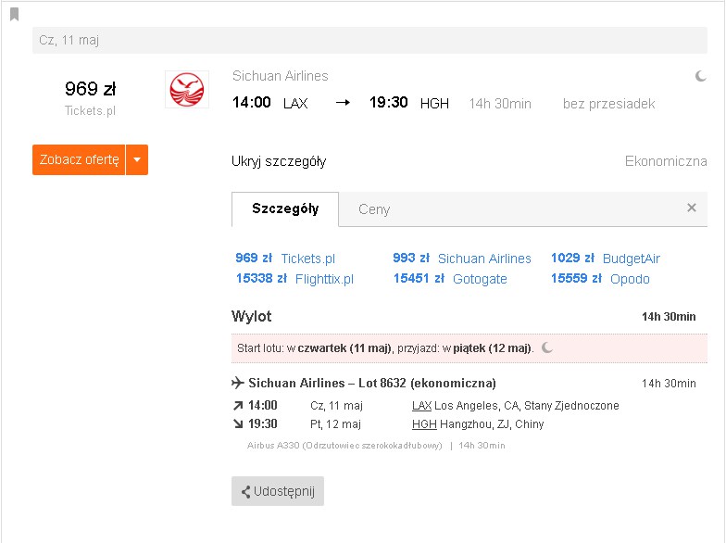Open the 15451 zł Gotogate offer
The image size is (726, 543).
coord(450,279)
